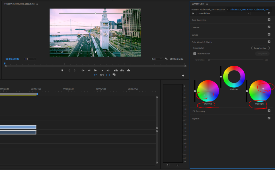Add a marker in the Program monitor
The image size is (275, 170).
[62, 70]
